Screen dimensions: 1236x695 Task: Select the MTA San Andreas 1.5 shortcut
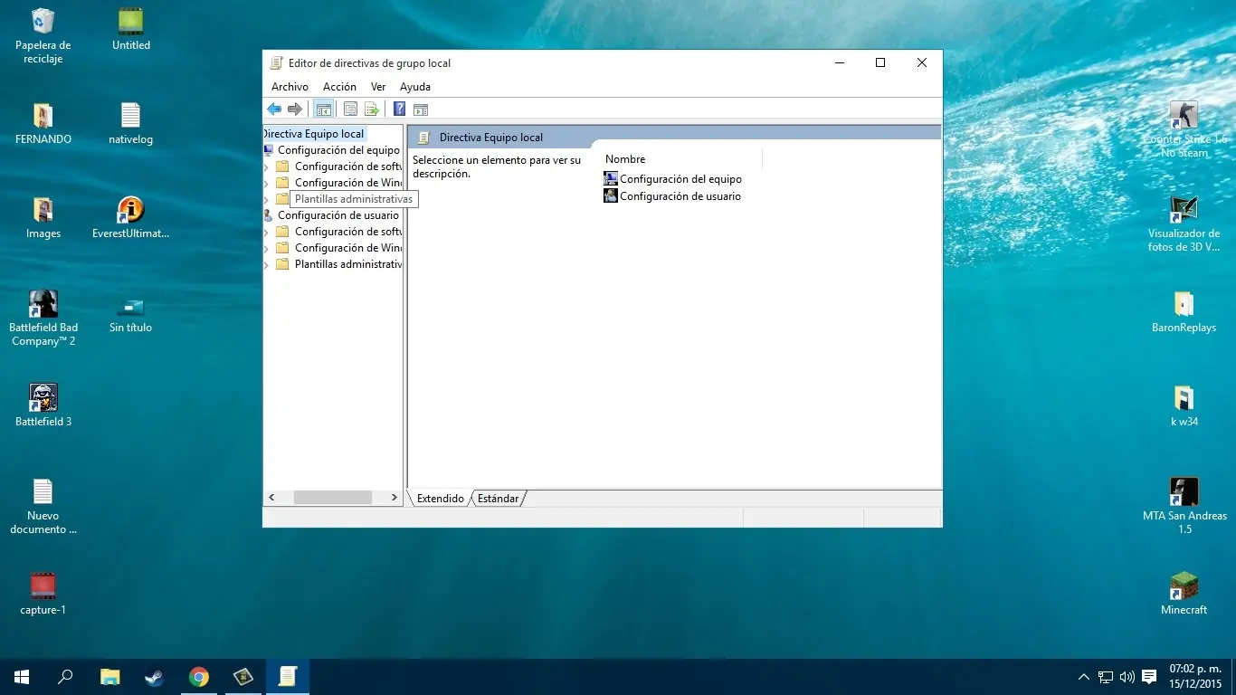[1184, 507]
